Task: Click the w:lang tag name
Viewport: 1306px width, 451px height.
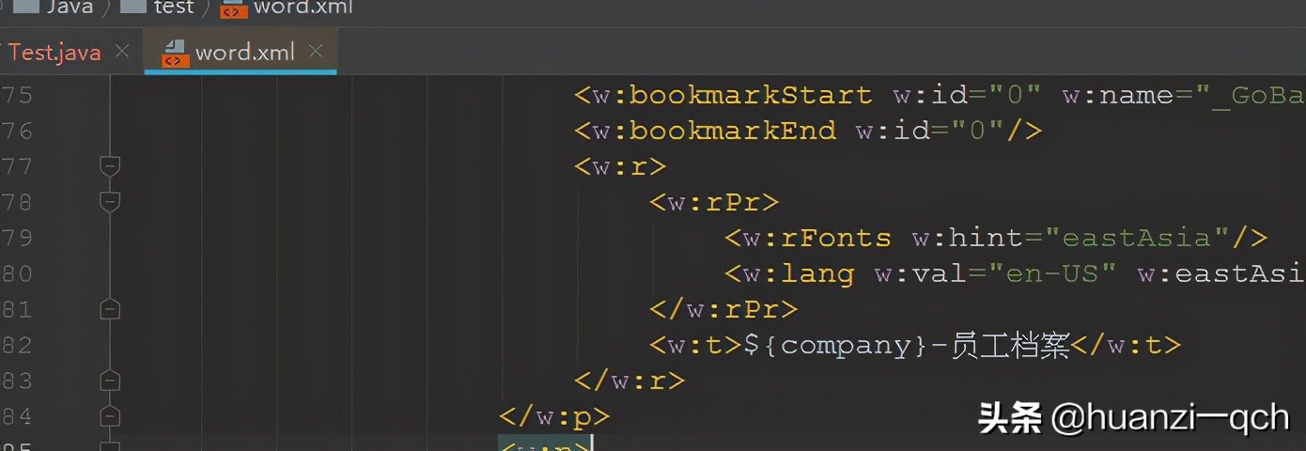Action: point(799,273)
